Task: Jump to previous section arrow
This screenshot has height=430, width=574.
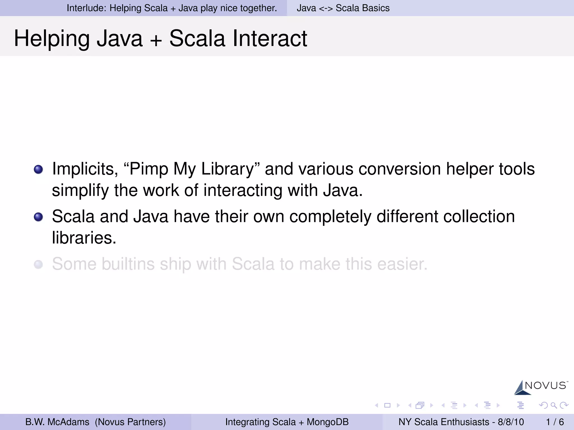Action: click(x=476, y=405)
